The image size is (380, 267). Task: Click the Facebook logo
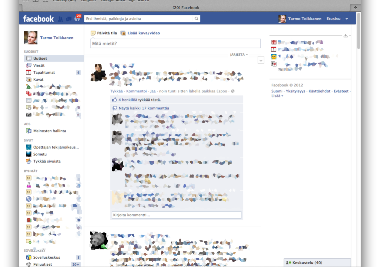pyautogui.click(x=38, y=19)
